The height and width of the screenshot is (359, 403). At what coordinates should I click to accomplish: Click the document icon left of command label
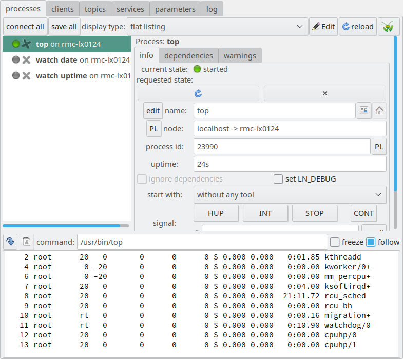[x=27, y=242]
